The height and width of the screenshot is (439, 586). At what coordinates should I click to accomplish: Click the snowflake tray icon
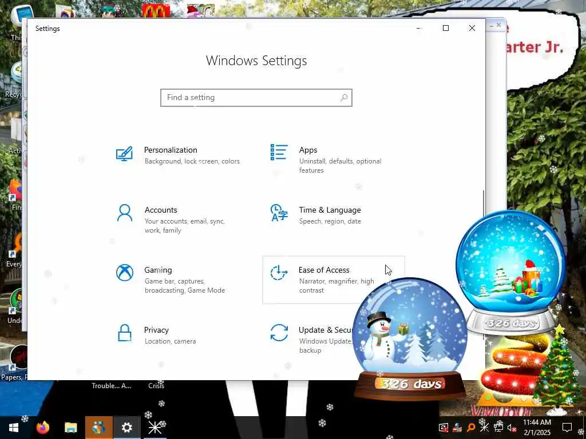484,428
